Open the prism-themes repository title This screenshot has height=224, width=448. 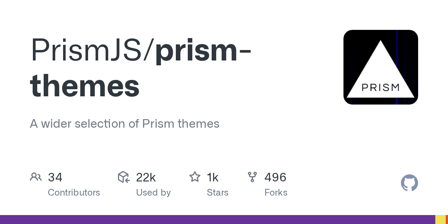pyautogui.click(x=140, y=68)
